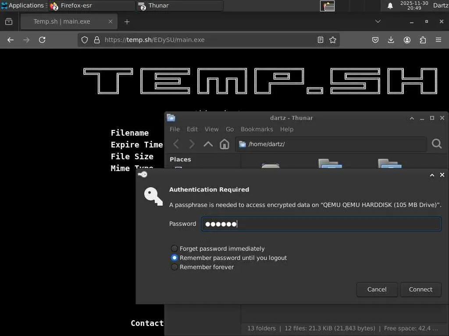Viewport: 449px width, 336px height.
Task: Open the Thunar Edit menu
Action: pos(192,129)
